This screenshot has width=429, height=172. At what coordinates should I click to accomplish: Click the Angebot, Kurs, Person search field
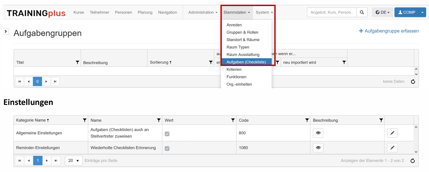[331, 12]
